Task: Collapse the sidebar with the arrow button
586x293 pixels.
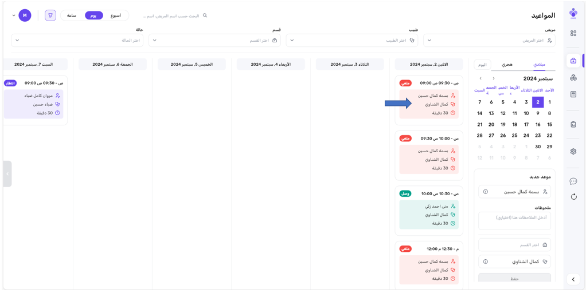Action: [x=573, y=279]
